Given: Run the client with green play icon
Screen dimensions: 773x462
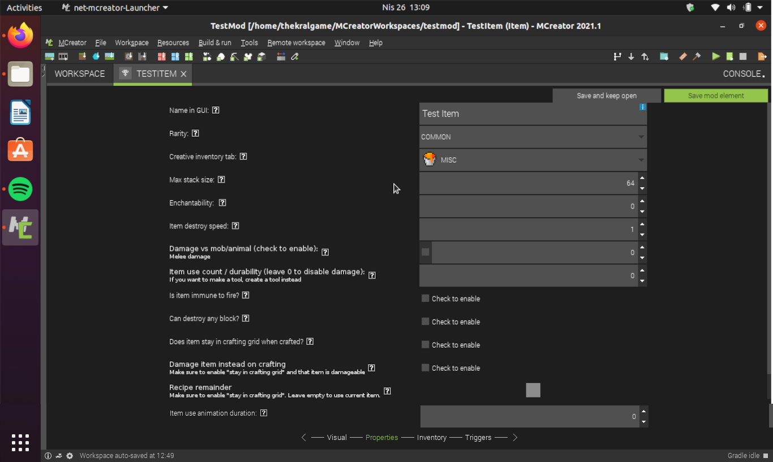Looking at the screenshot, I should coord(716,57).
